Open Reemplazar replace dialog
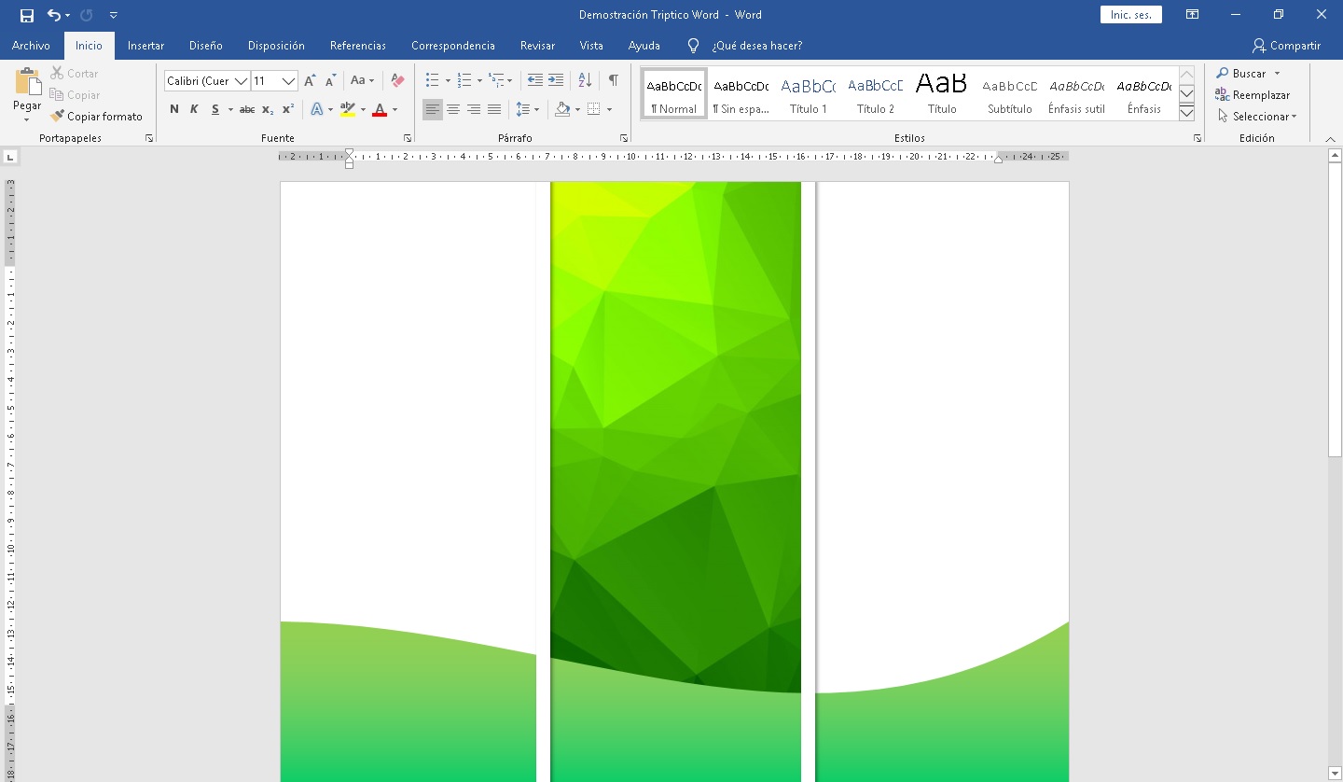 point(1253,95)
